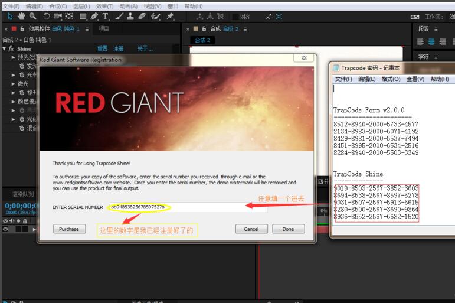Screen dimensions: 455x303
Task: Select the Clone Stamp tool
Action: (x=130, y=17)
